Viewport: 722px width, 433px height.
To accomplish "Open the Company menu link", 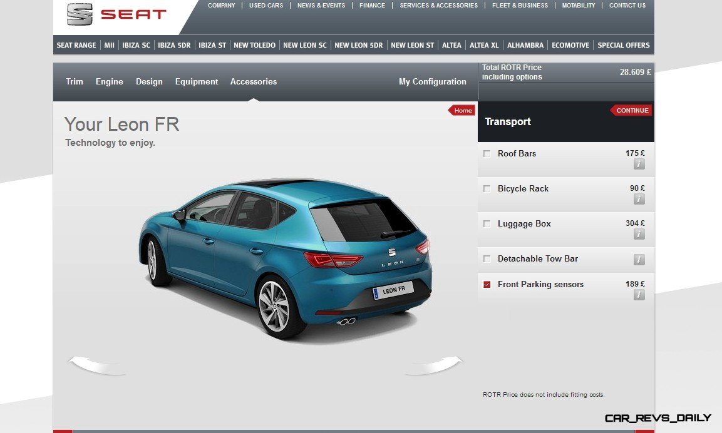I will [x=221, y=6].
